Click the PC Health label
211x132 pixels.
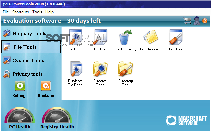pos(20,127)
